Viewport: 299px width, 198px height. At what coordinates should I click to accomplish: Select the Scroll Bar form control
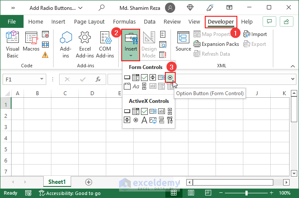pyautogui.click(x=144, y=86)
